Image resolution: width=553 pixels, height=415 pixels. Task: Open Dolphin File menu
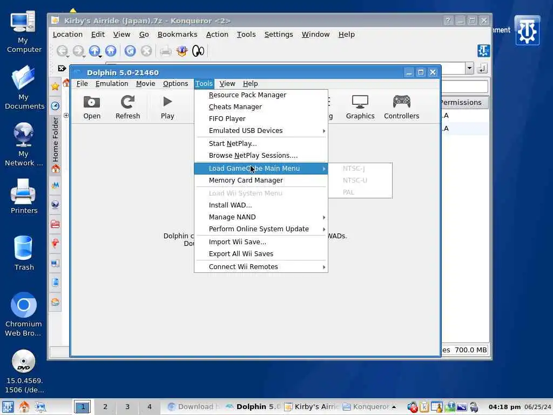82,84
